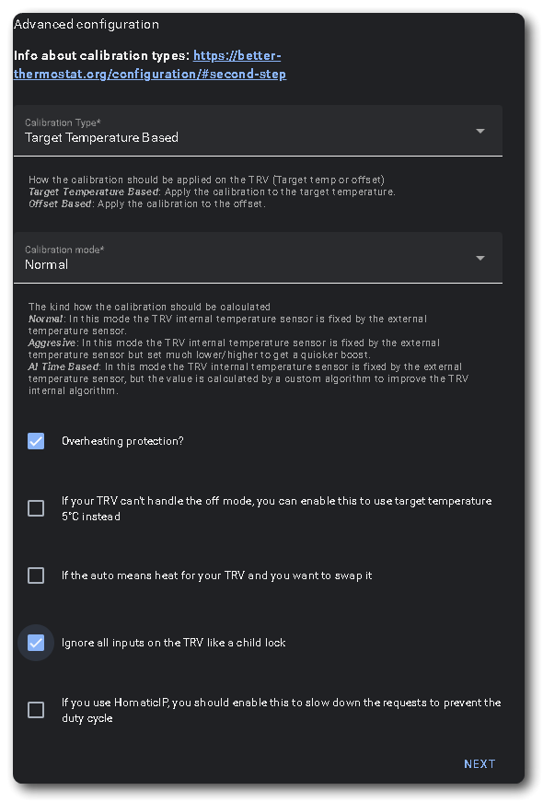Enable the 5°C off mode checkbox

(x=36, y=508)
